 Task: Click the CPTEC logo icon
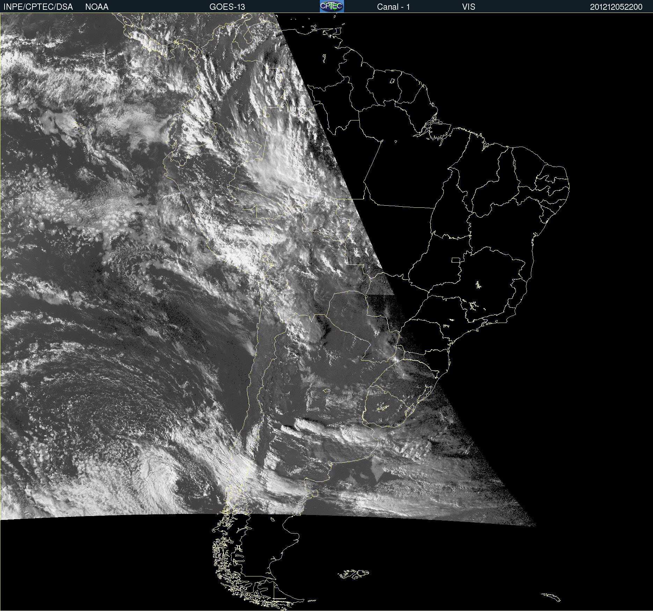point(332,6)
